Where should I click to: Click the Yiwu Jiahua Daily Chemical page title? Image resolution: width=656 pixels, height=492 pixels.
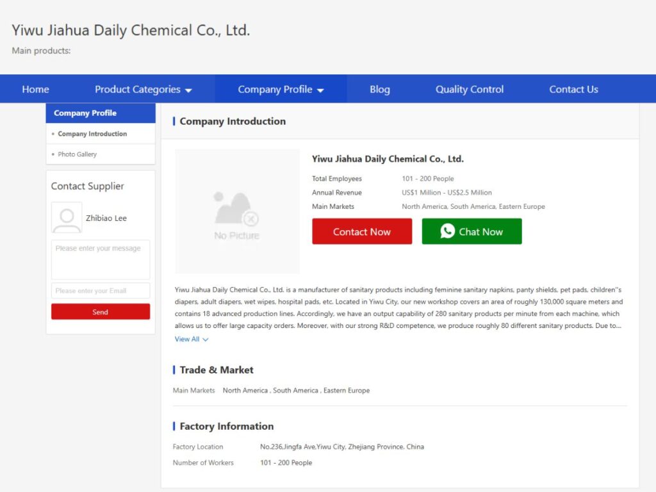point(131,31)
